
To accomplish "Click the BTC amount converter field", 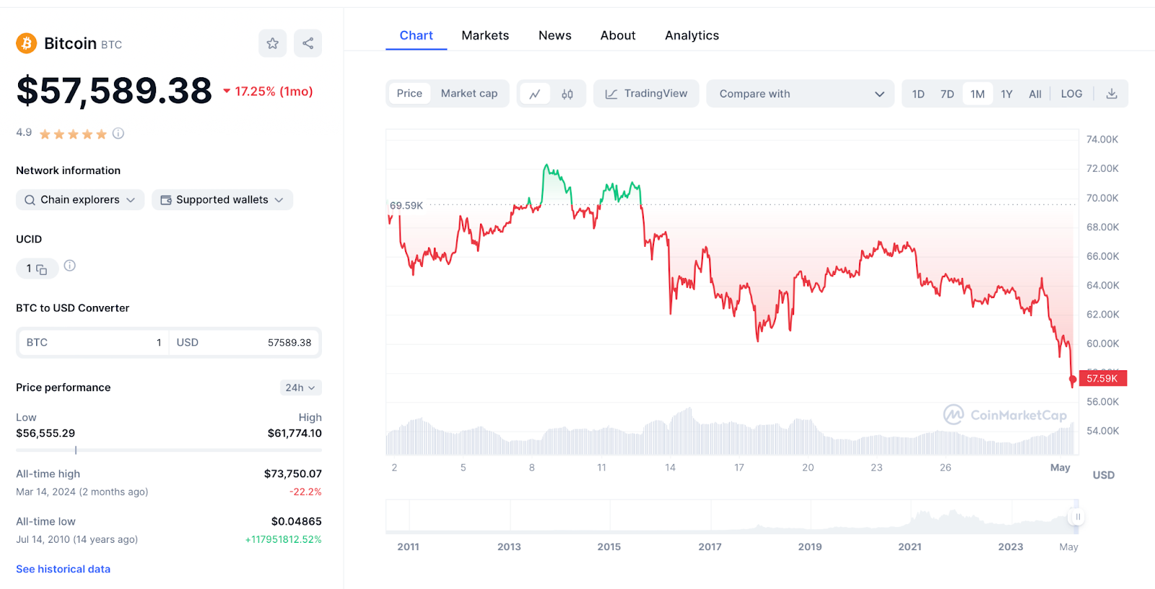I will click(94, 343).
